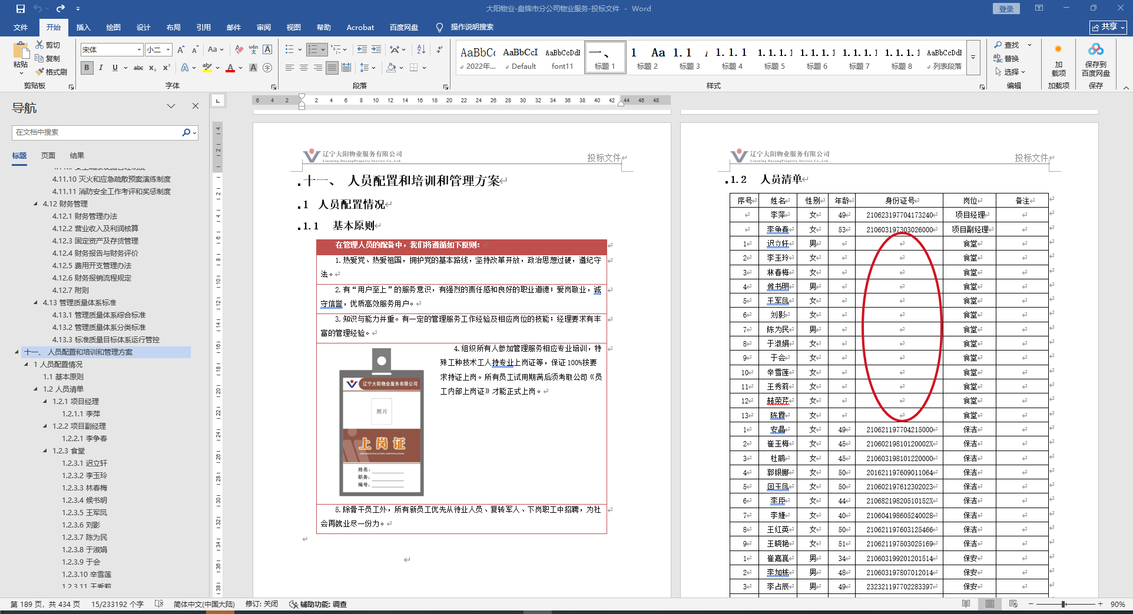Apply center paragraph alignment
Screen dimensions: 1133x614
coord(304,68)
